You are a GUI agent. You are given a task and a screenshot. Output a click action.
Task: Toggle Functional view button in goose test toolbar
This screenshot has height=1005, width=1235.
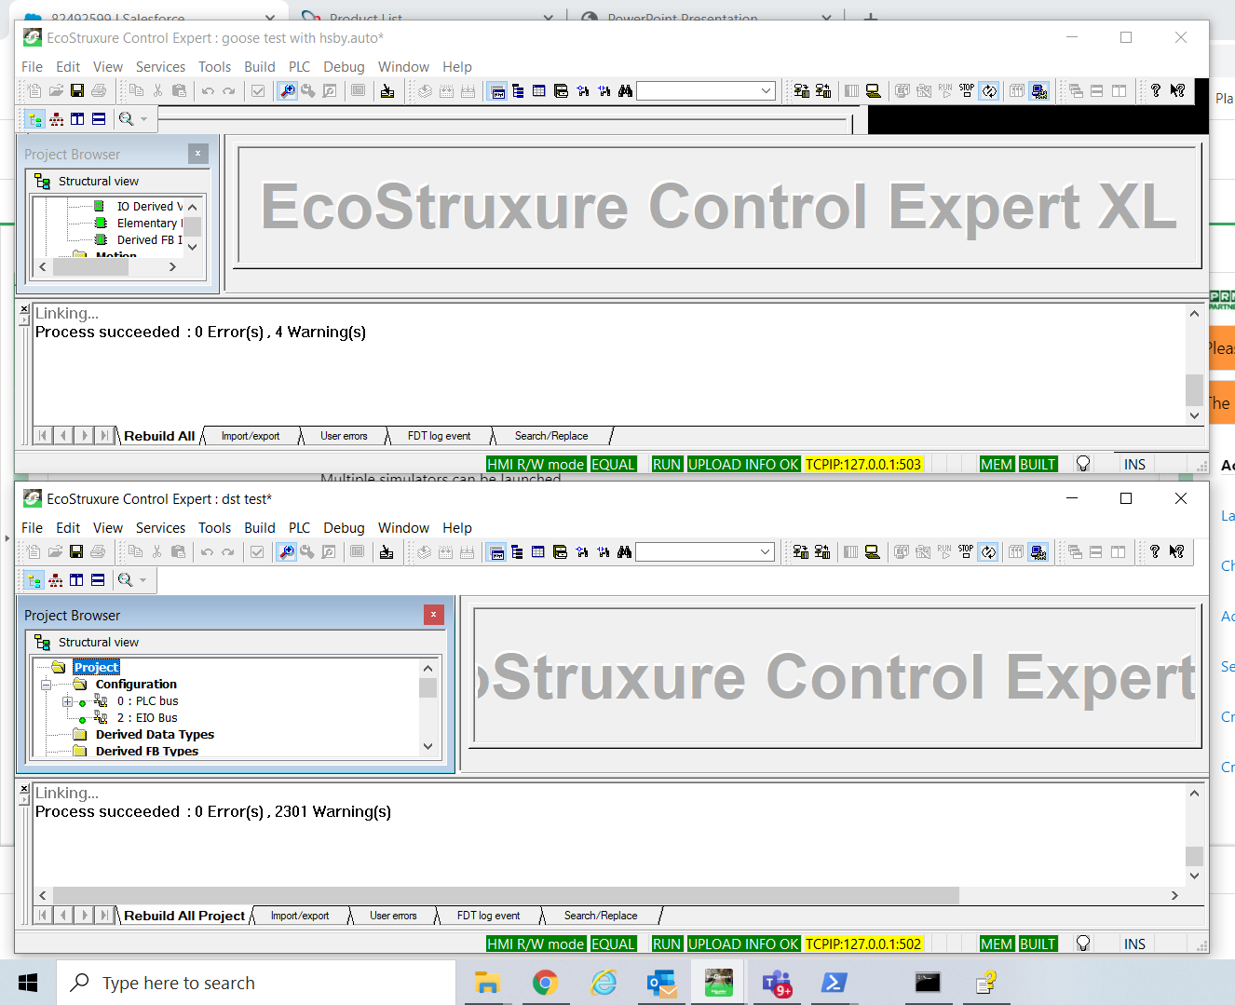point(56,118)
